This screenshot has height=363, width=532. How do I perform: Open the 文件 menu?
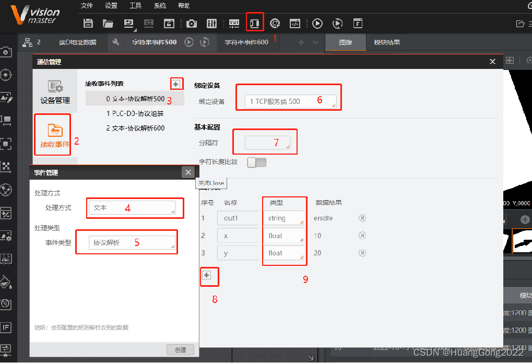click(x=87, y=6)
